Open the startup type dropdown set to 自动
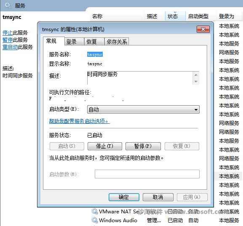 coord(143,109)
